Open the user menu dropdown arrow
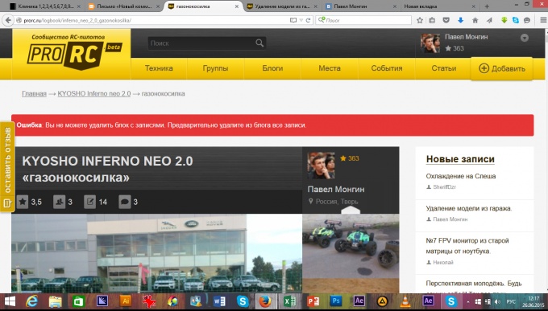 pyautogui.click(x=525, y=38)
